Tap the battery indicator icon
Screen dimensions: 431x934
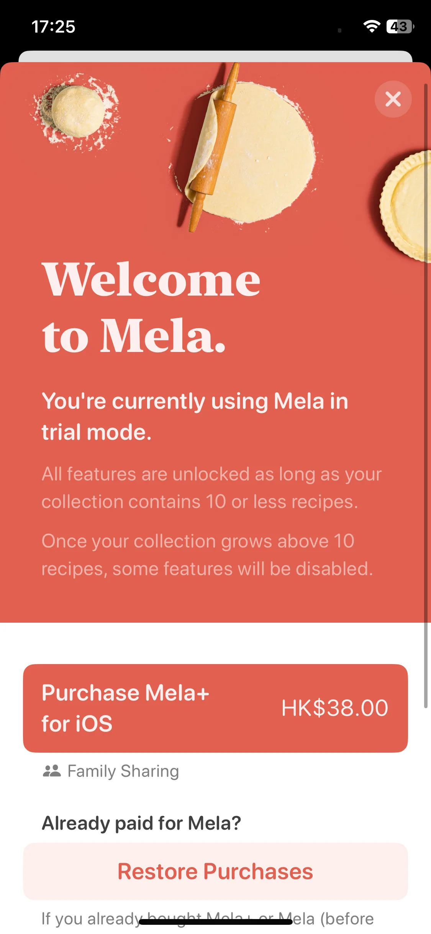[x=400, y=26]
